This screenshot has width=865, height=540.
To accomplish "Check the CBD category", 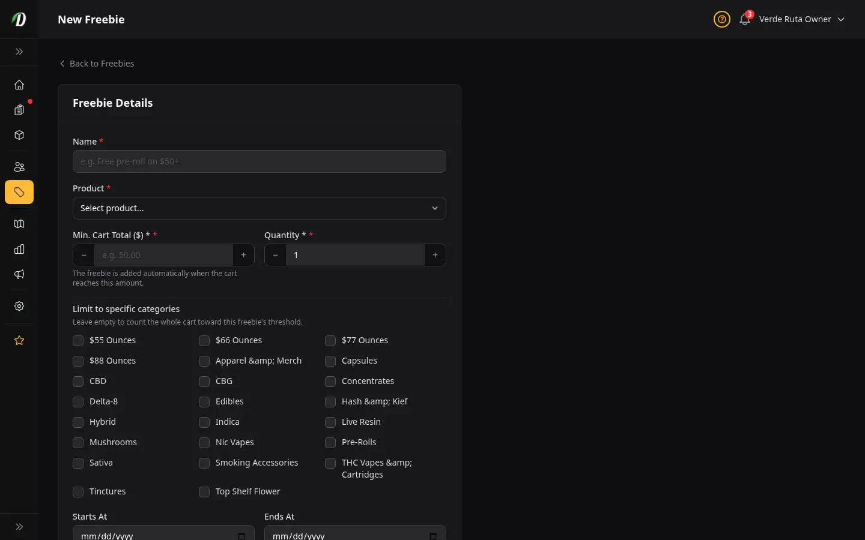I will (78, 382).
